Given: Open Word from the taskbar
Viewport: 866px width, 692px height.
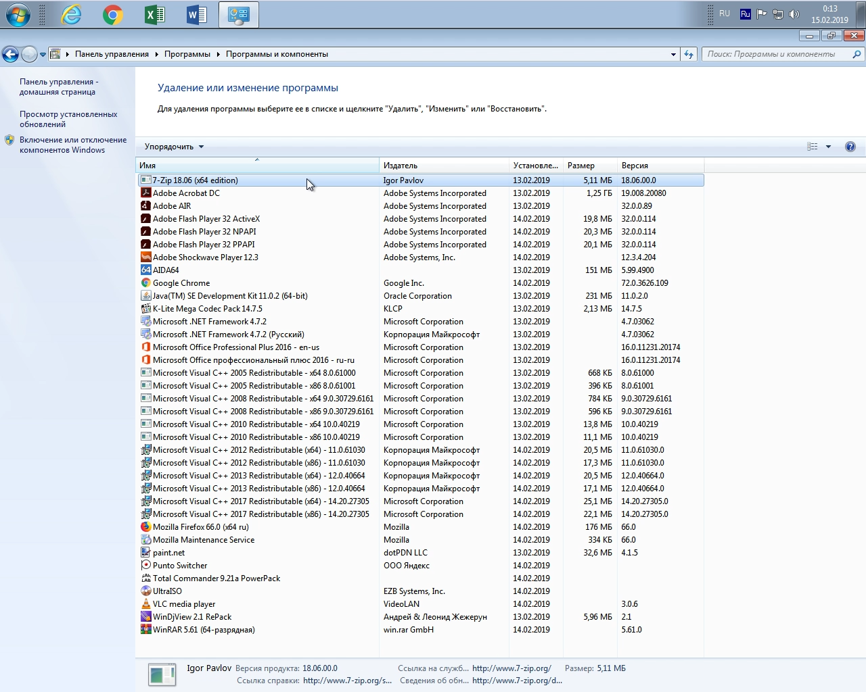Looking at the screenshot, I should pos(197,14).
